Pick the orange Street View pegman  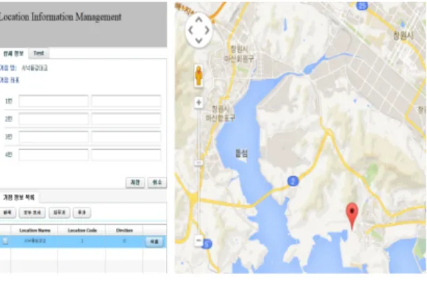[199, 76]
